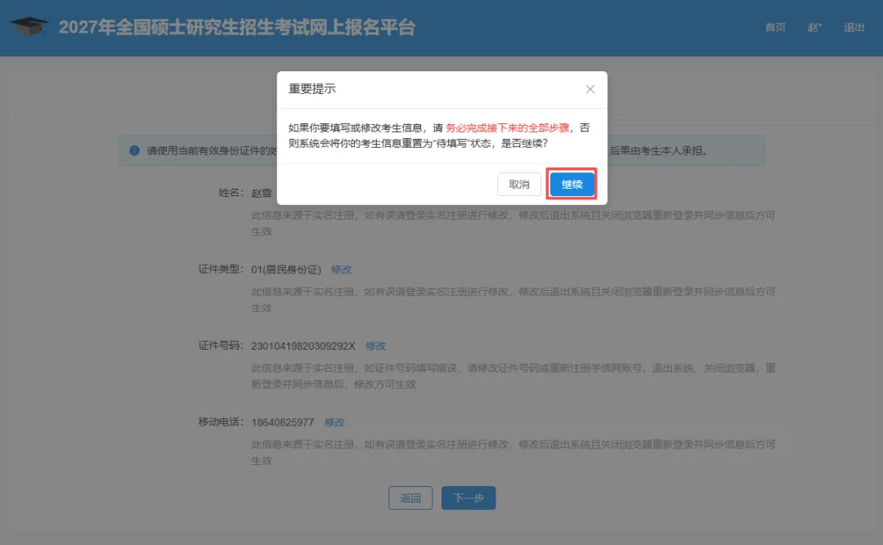Click 修改 next to 证件号码

pyautogui.click(x=375, y=346)
